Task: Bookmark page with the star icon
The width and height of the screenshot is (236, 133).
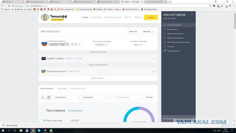Action: [210, 6]
